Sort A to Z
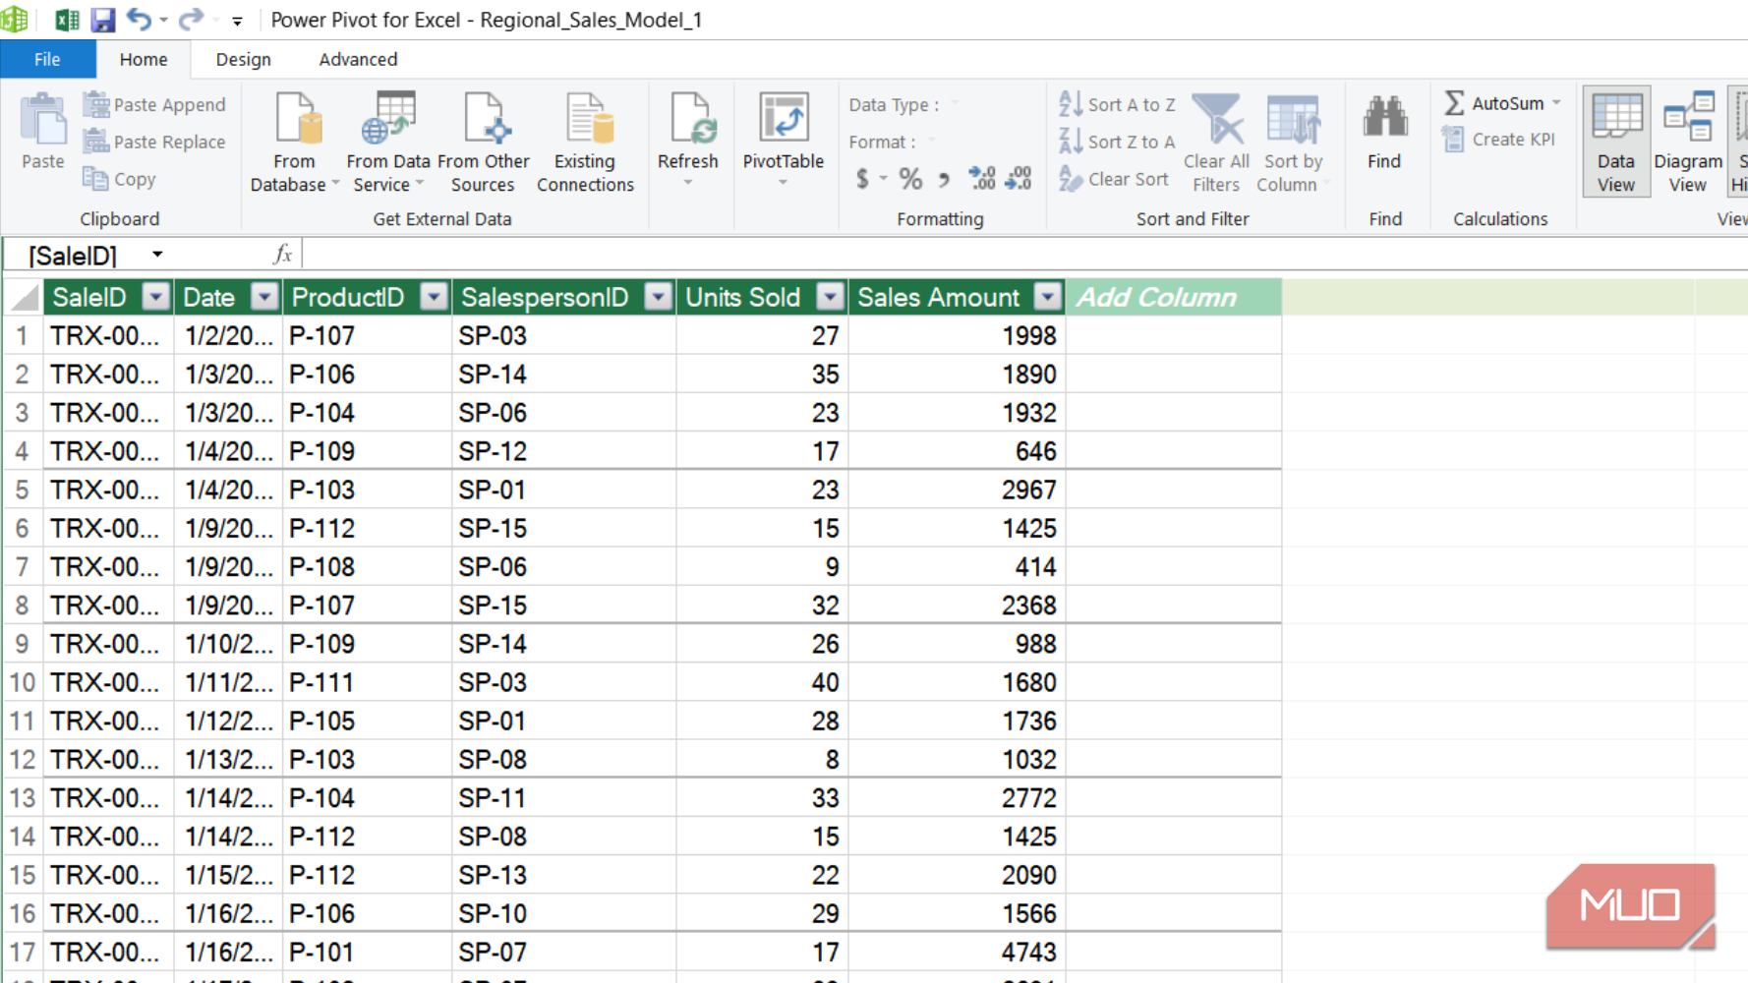Image resolution: width=1748 pixels, height=983 pixels. pyautogui.click(x=1117, y=104)
